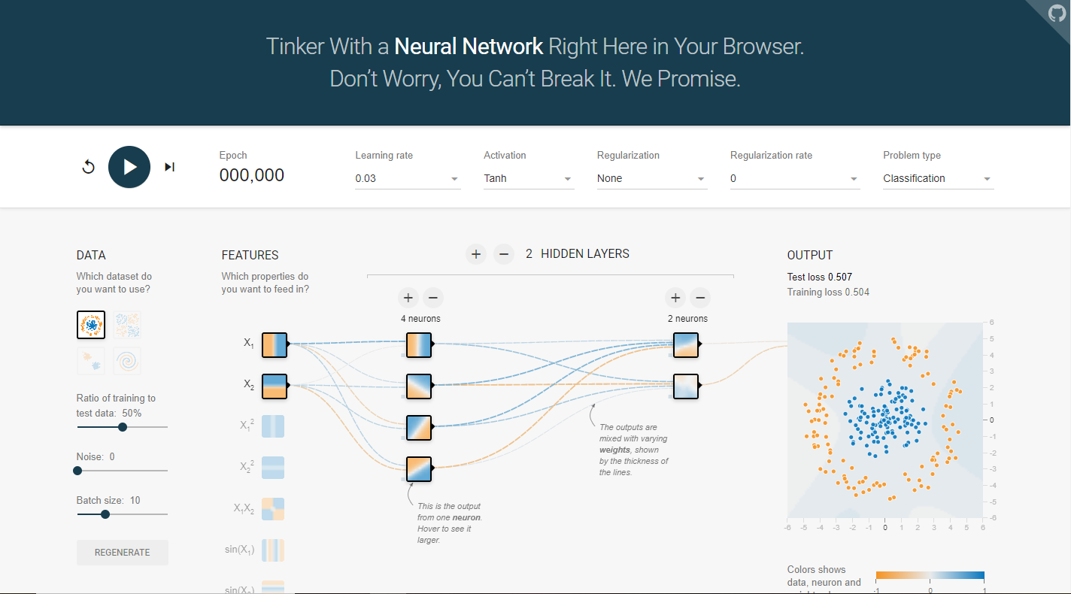Click the HIDDEN LAYERS label
The height and width of the screenshot is (594, 1071).
585,254
